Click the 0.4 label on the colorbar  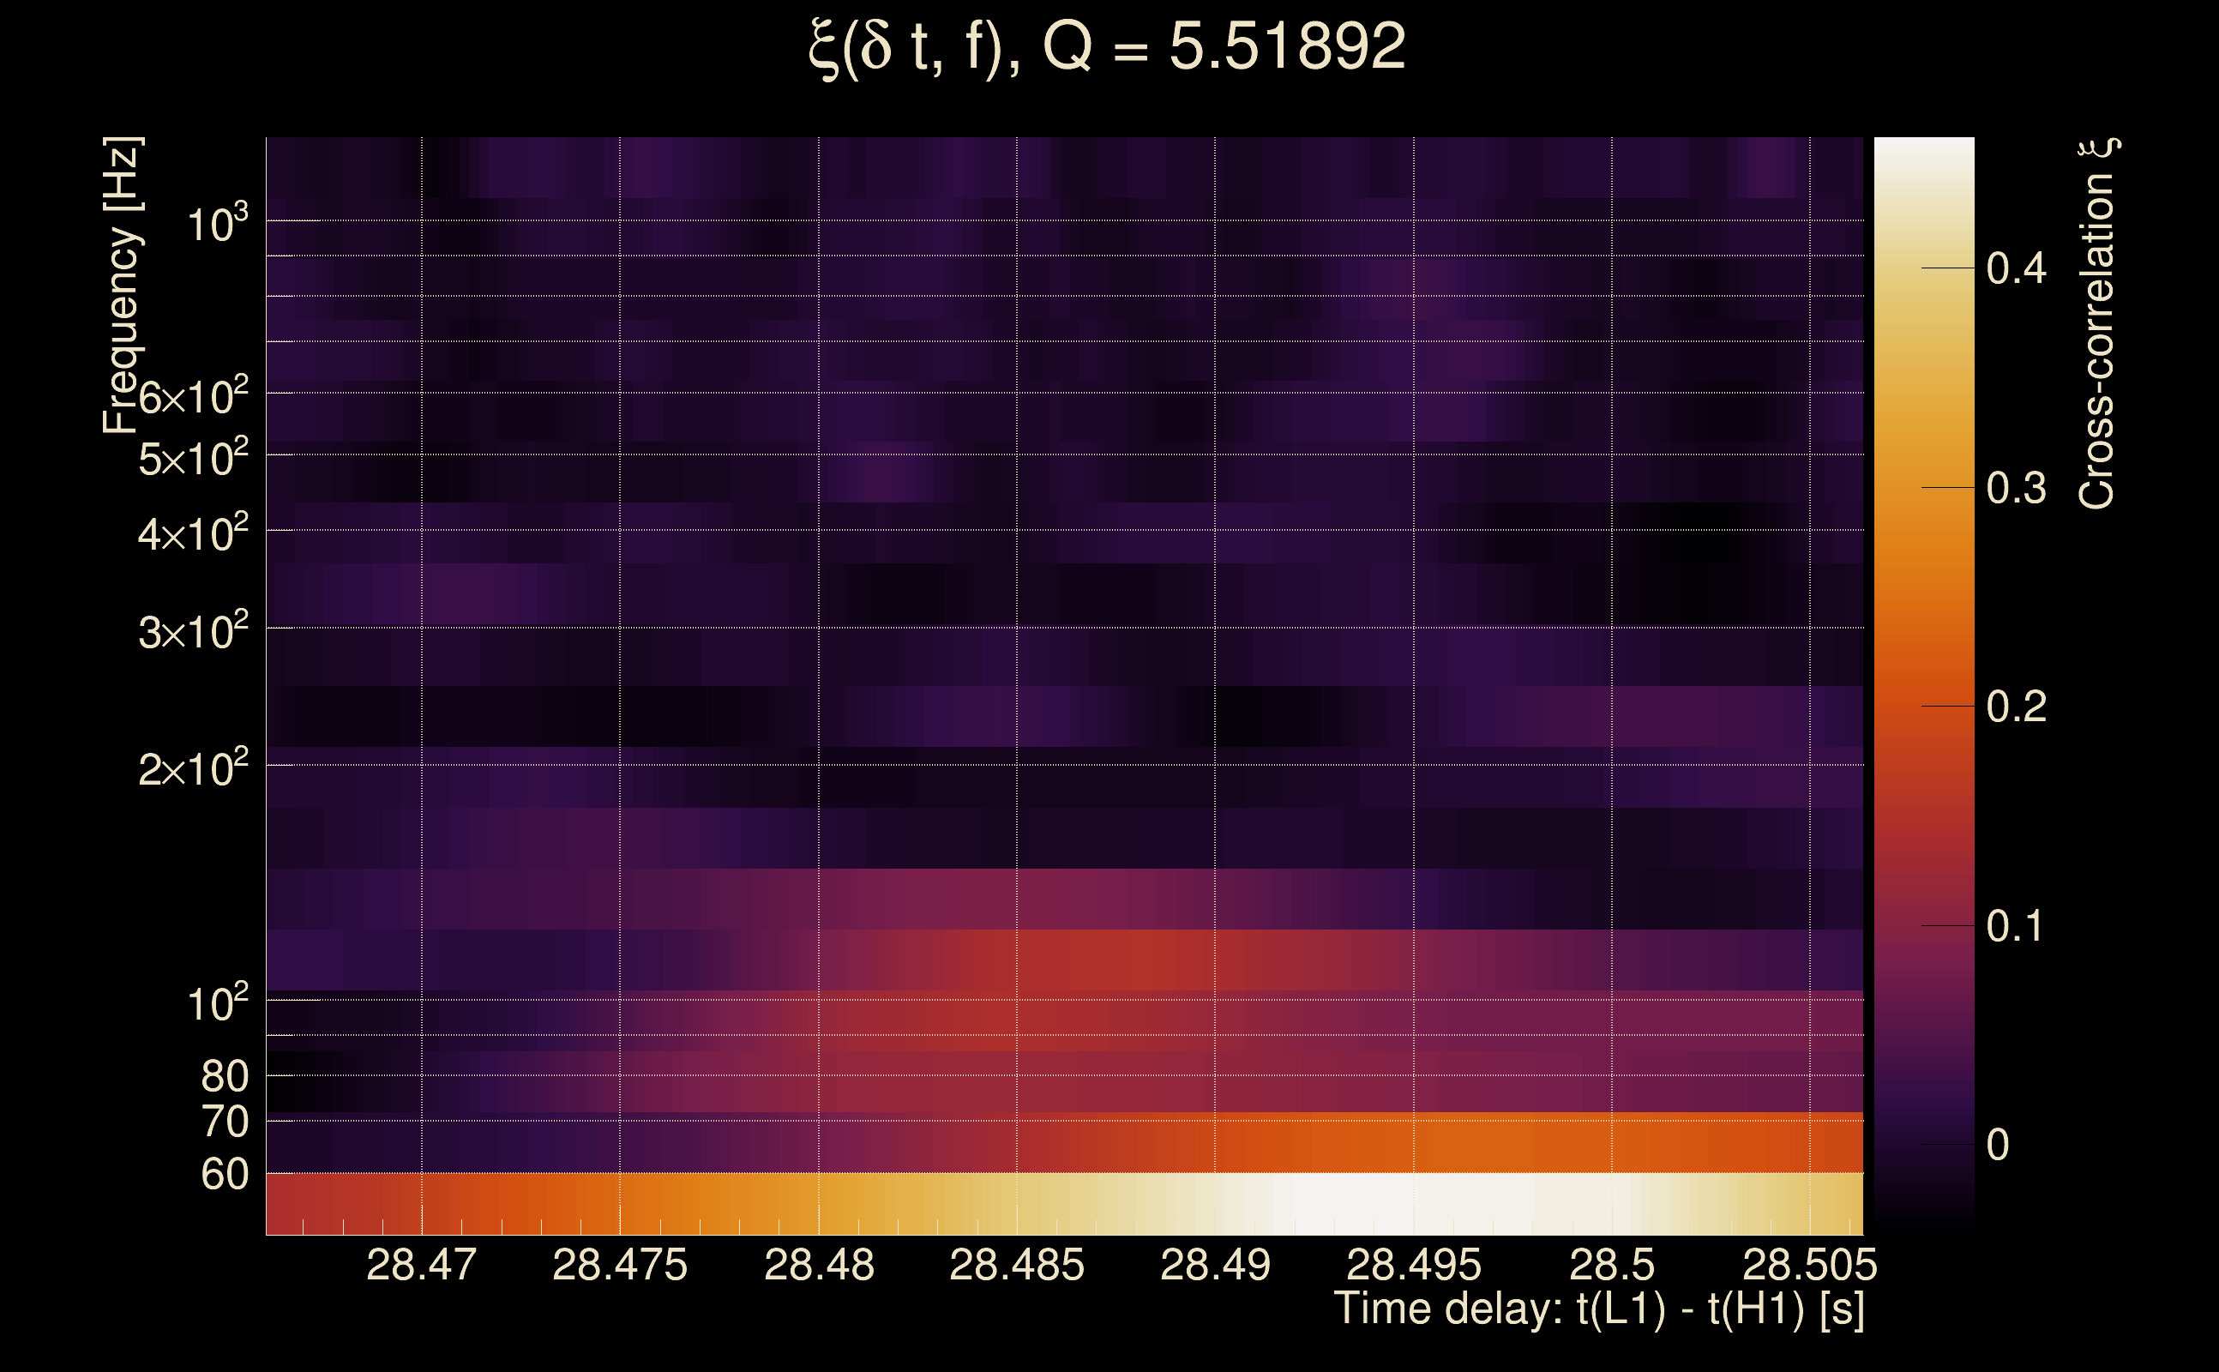(2016, 268)
